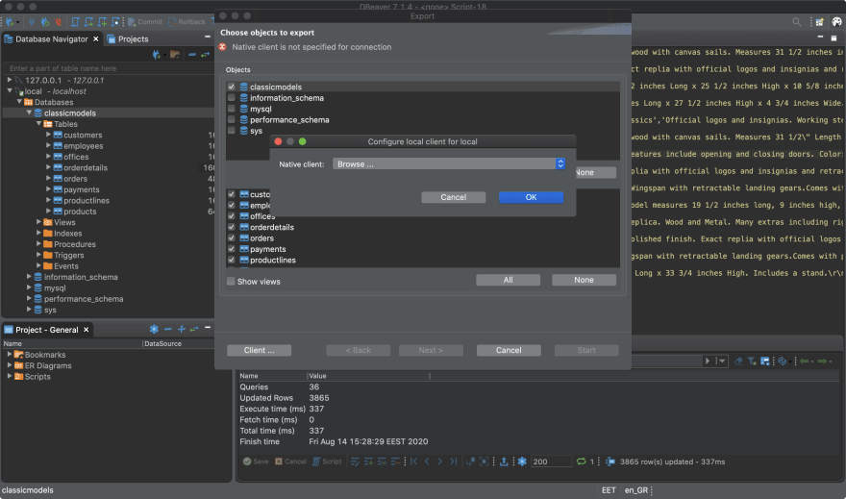This screenshot has width=846, height=499.
Task: Expand Bookmarks folder in Project panel
Action: [10, 355]
